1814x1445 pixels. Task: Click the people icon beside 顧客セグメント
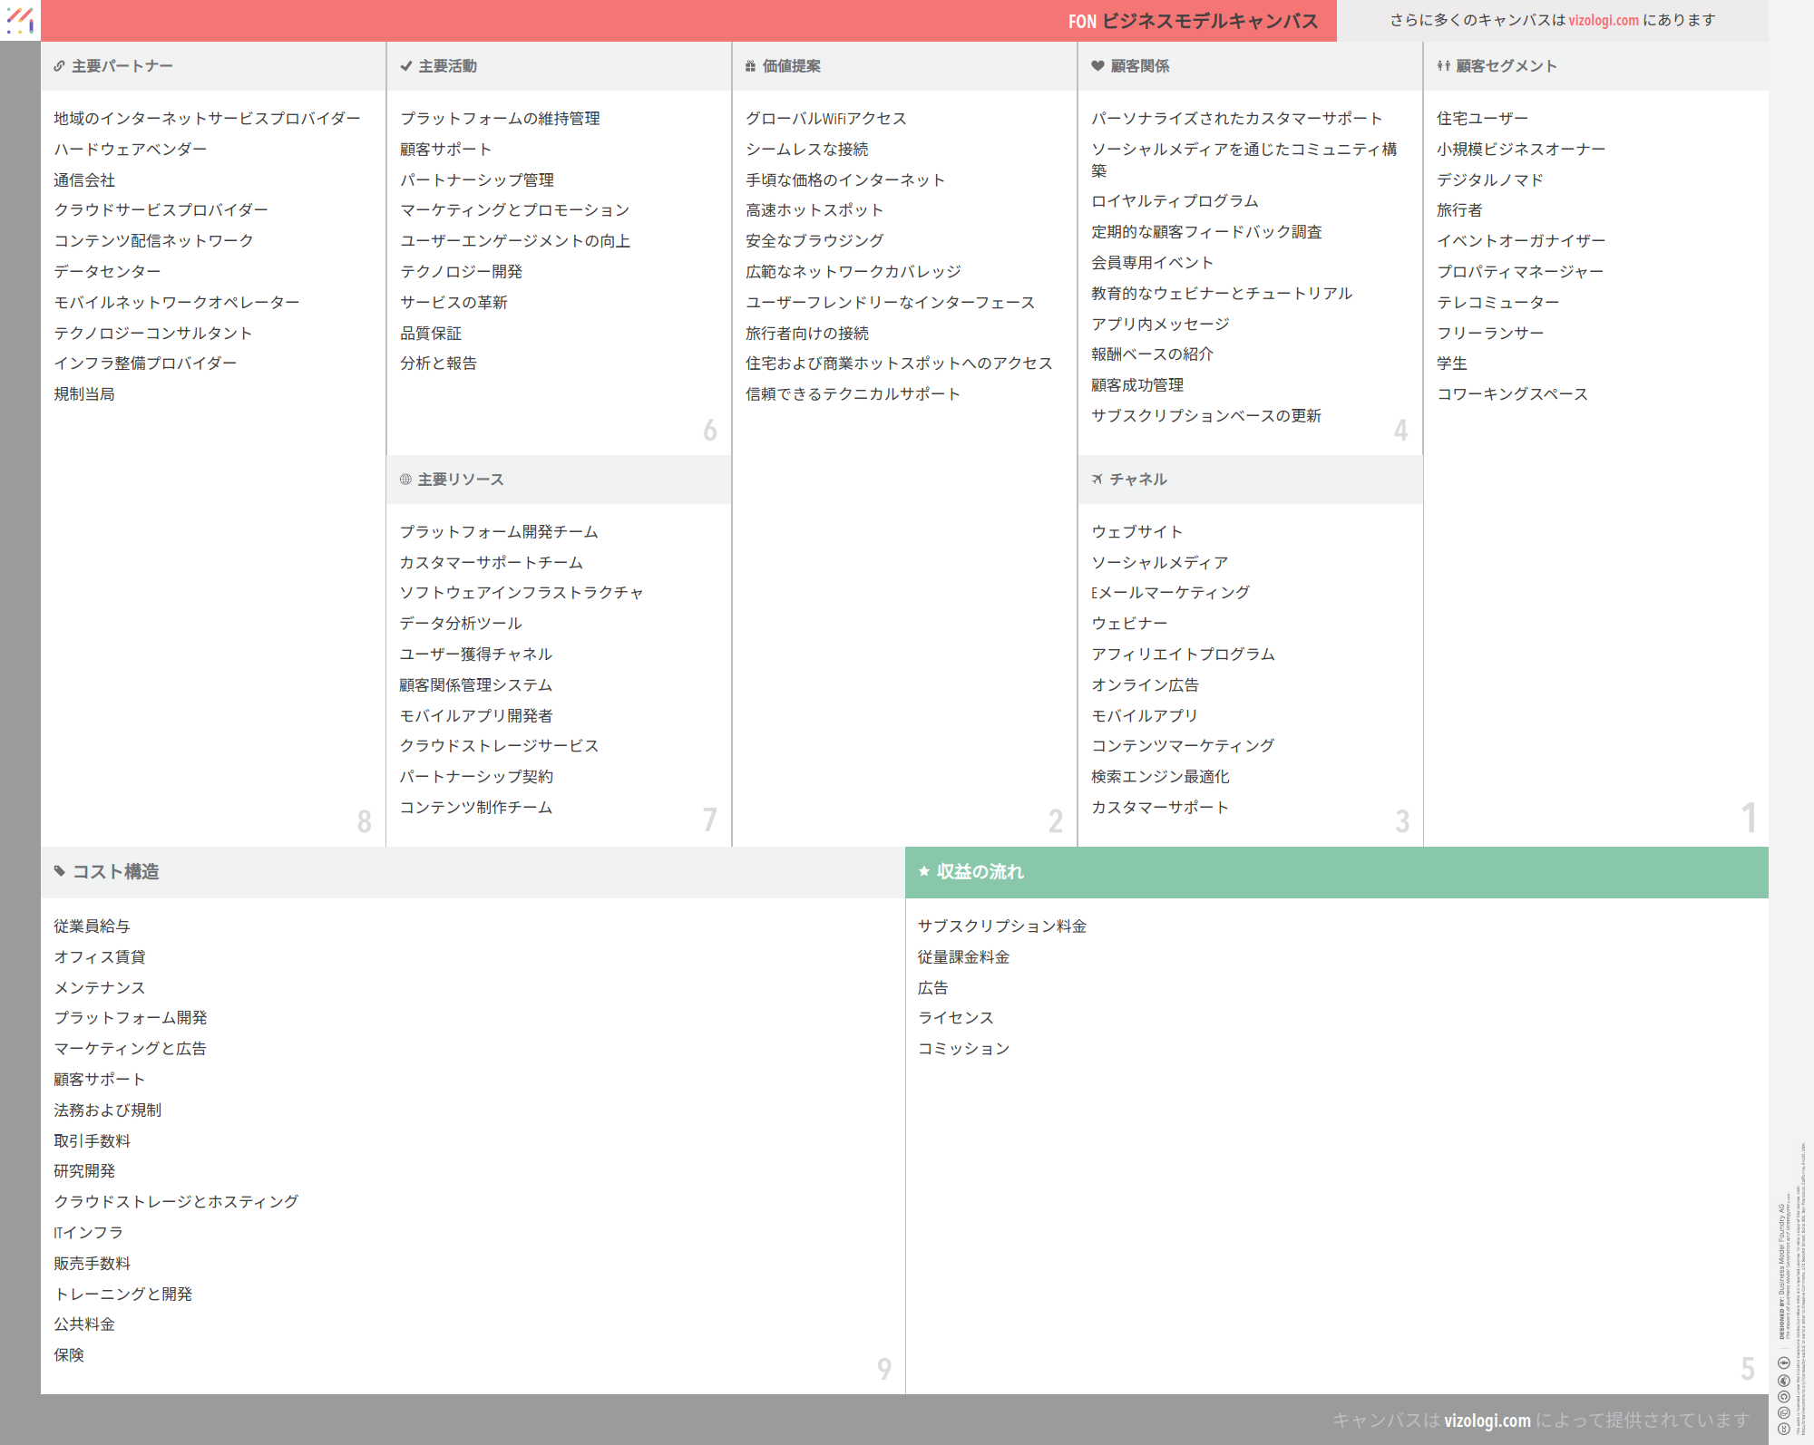point(1443,66)
